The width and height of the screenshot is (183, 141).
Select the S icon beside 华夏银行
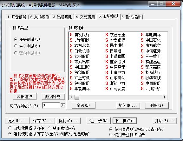click(107, 40)
